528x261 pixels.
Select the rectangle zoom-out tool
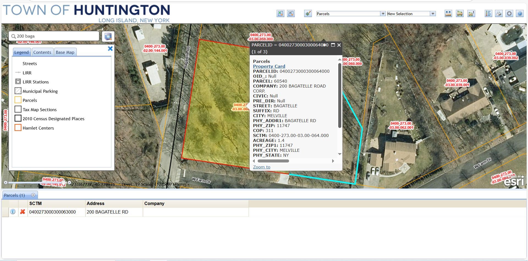click(x=291, y=13)
